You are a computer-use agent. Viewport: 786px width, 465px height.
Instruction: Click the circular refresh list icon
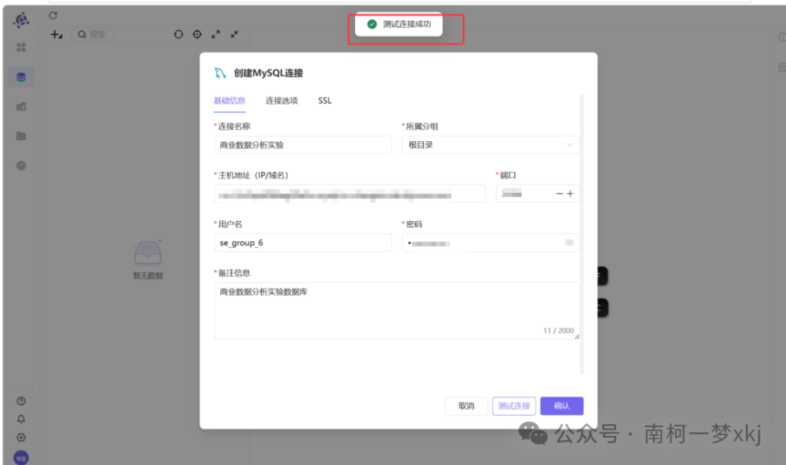click(178, 34)
